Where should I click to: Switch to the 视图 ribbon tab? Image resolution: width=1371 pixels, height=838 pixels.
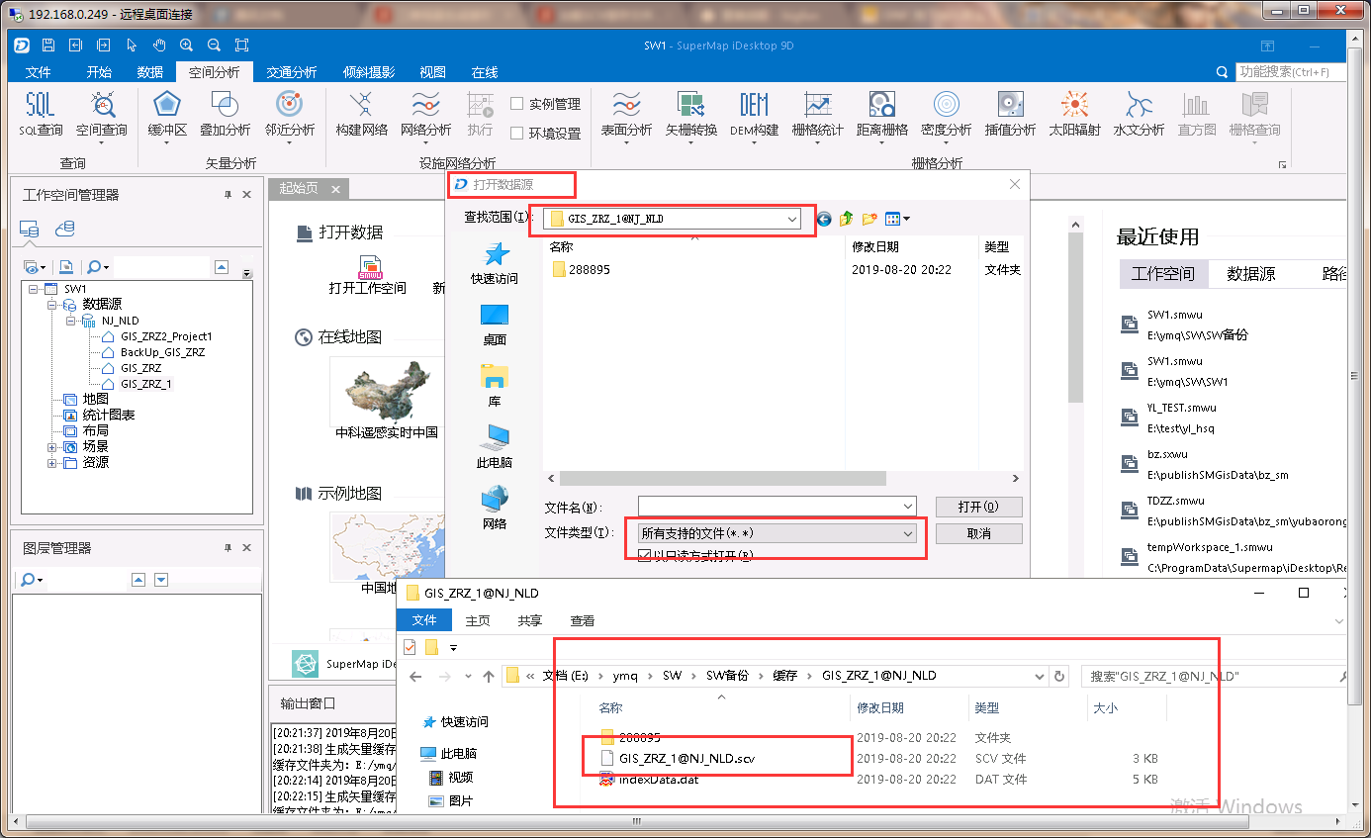point(432,72)
